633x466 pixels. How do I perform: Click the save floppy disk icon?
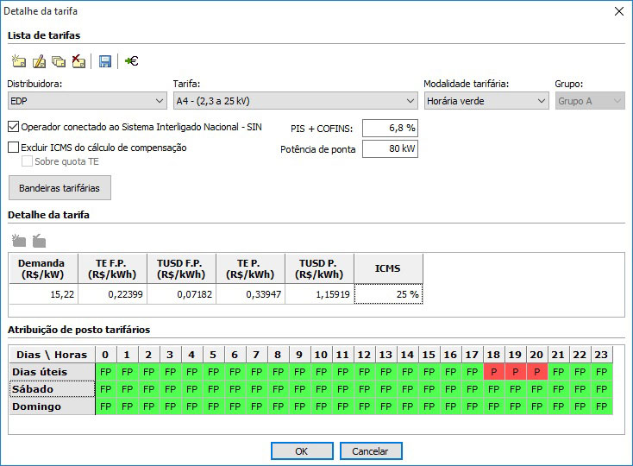(x=105, y=61)
